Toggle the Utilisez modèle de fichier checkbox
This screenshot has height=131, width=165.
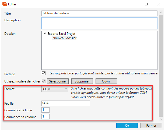[44, 81]
